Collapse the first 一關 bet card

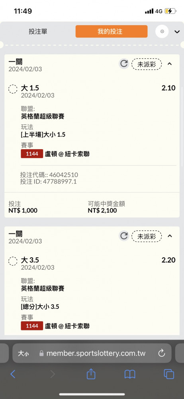(170, 64)
